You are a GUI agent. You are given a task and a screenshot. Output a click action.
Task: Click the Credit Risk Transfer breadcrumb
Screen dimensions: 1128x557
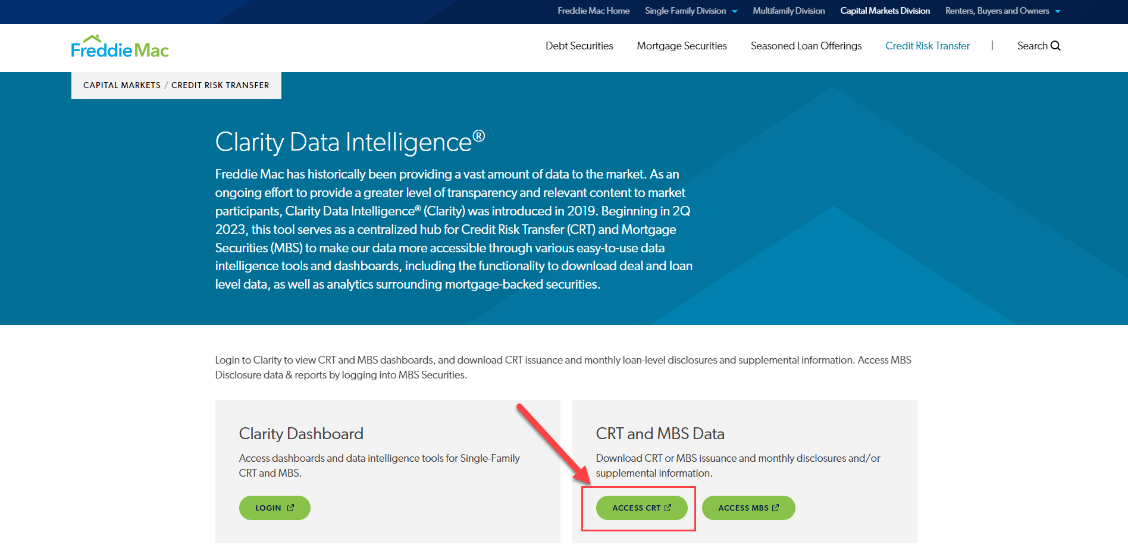tap(220, 85)
